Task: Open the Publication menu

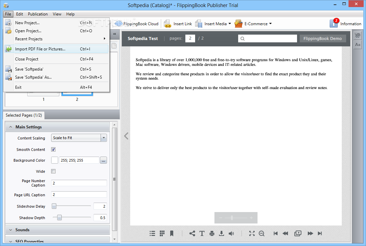Action: [x=38, y=14]
